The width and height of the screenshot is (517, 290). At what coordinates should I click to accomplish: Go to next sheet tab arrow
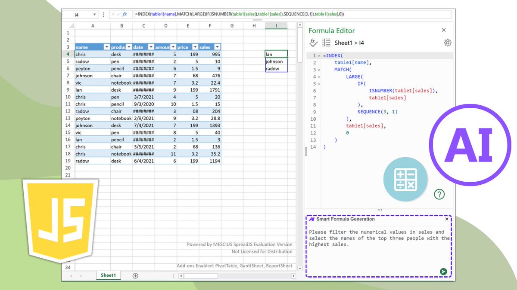pos(81,275)
